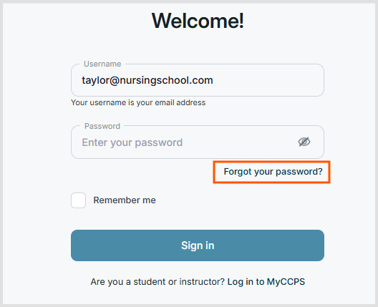Click the Remember me label text
Viewport: 378px width, 307px height.
tap(125, 200)
